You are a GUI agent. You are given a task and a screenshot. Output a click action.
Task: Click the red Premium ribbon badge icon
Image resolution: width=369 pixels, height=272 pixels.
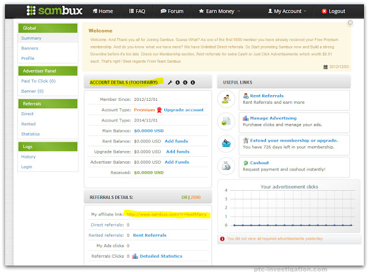pyautogui.click(x=159, y=110)
